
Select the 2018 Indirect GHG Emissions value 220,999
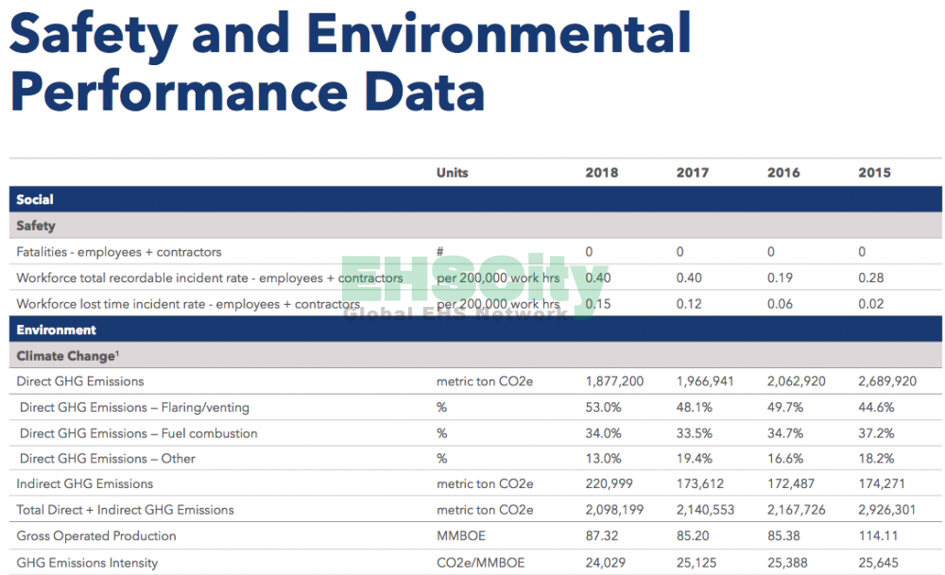[x=610, y=484]
